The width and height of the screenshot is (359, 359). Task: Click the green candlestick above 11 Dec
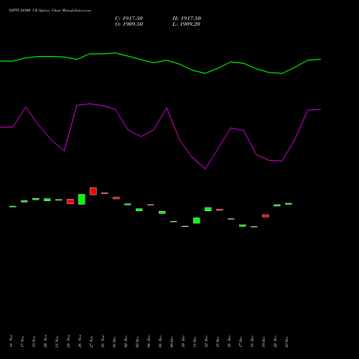197,220
